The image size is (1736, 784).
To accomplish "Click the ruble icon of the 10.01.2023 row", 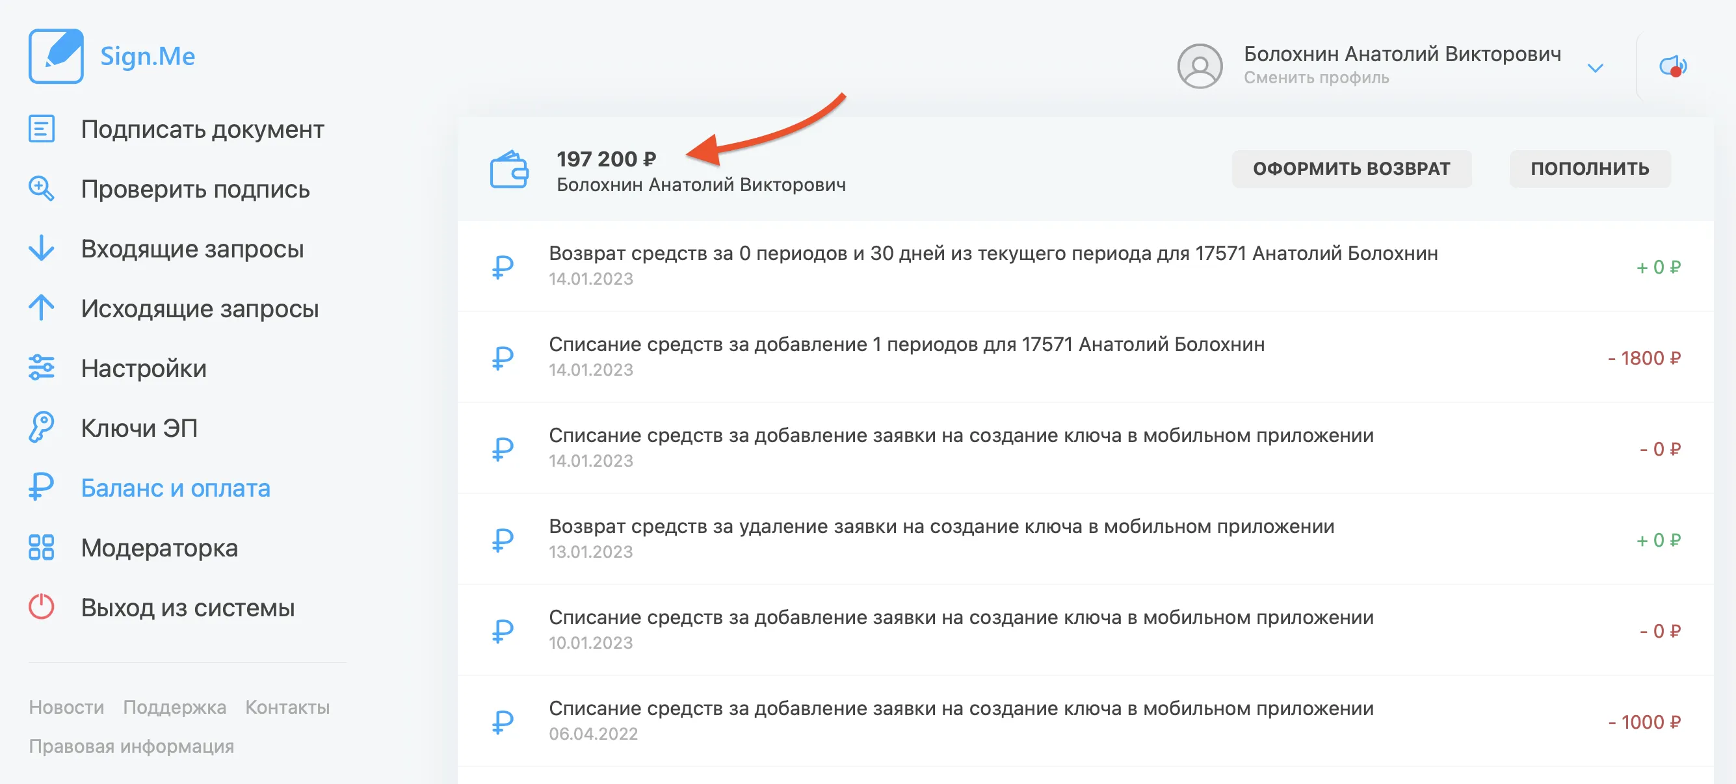I will coord(502,631).
